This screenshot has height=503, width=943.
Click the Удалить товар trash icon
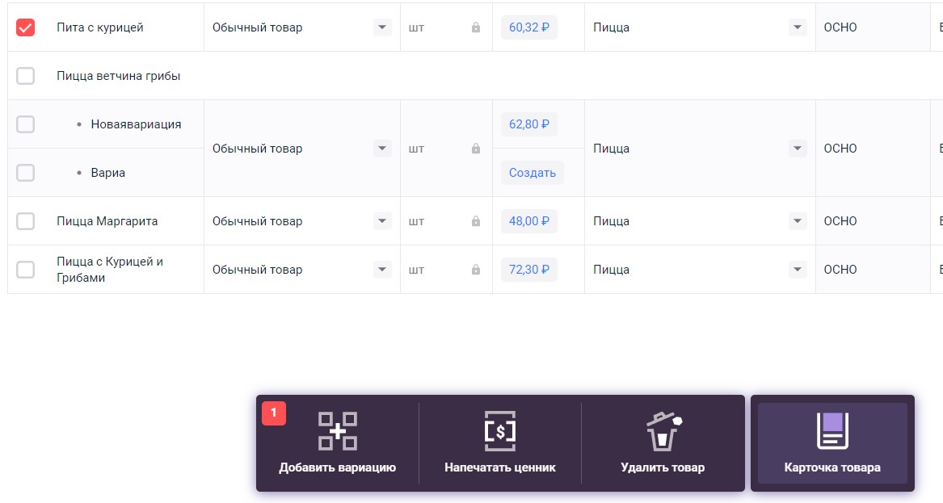pyautogui.click(x=663, y=431)
